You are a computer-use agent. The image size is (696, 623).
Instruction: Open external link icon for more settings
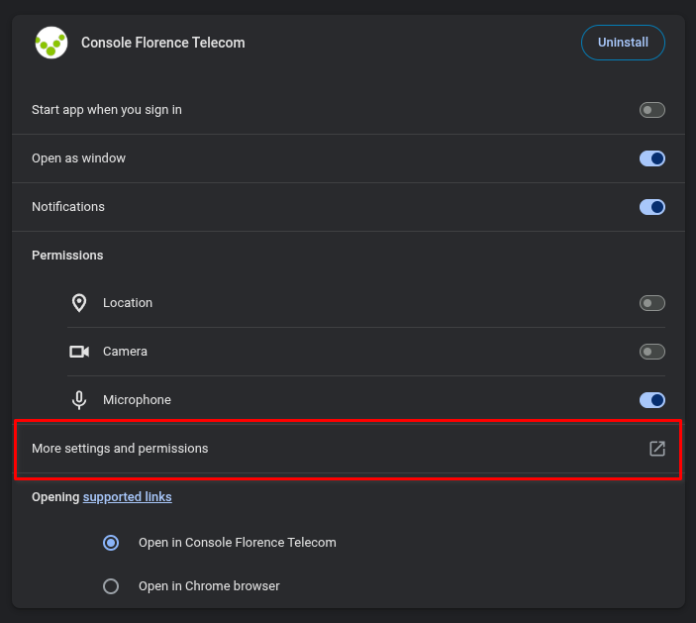coord(657,449)
